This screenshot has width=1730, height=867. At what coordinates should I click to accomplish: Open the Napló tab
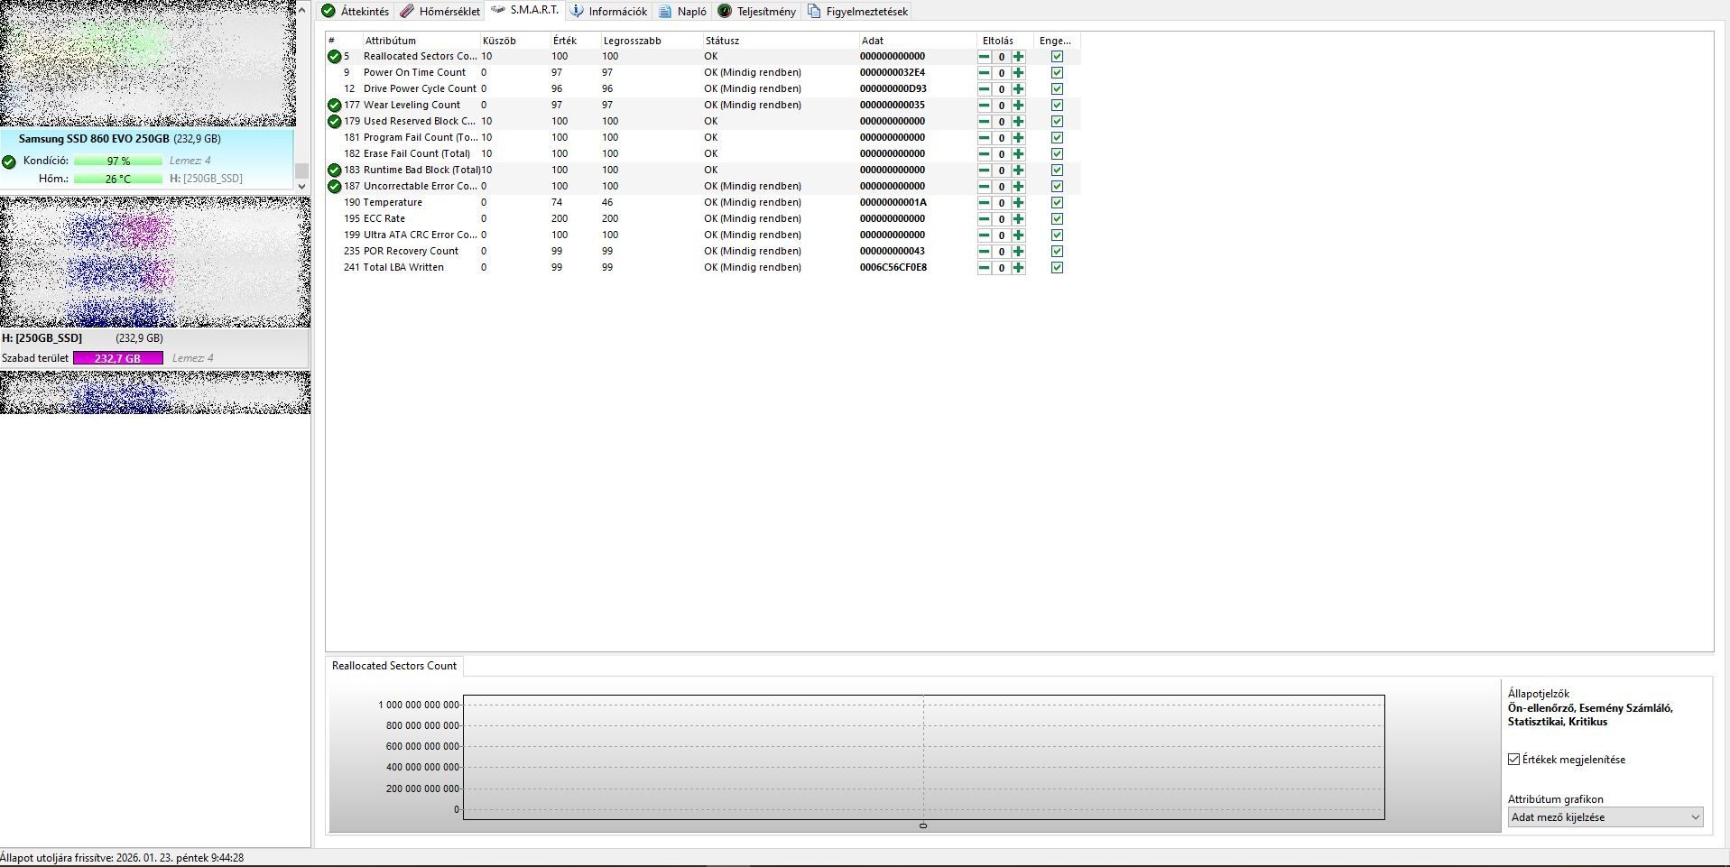tap(683, 12)
